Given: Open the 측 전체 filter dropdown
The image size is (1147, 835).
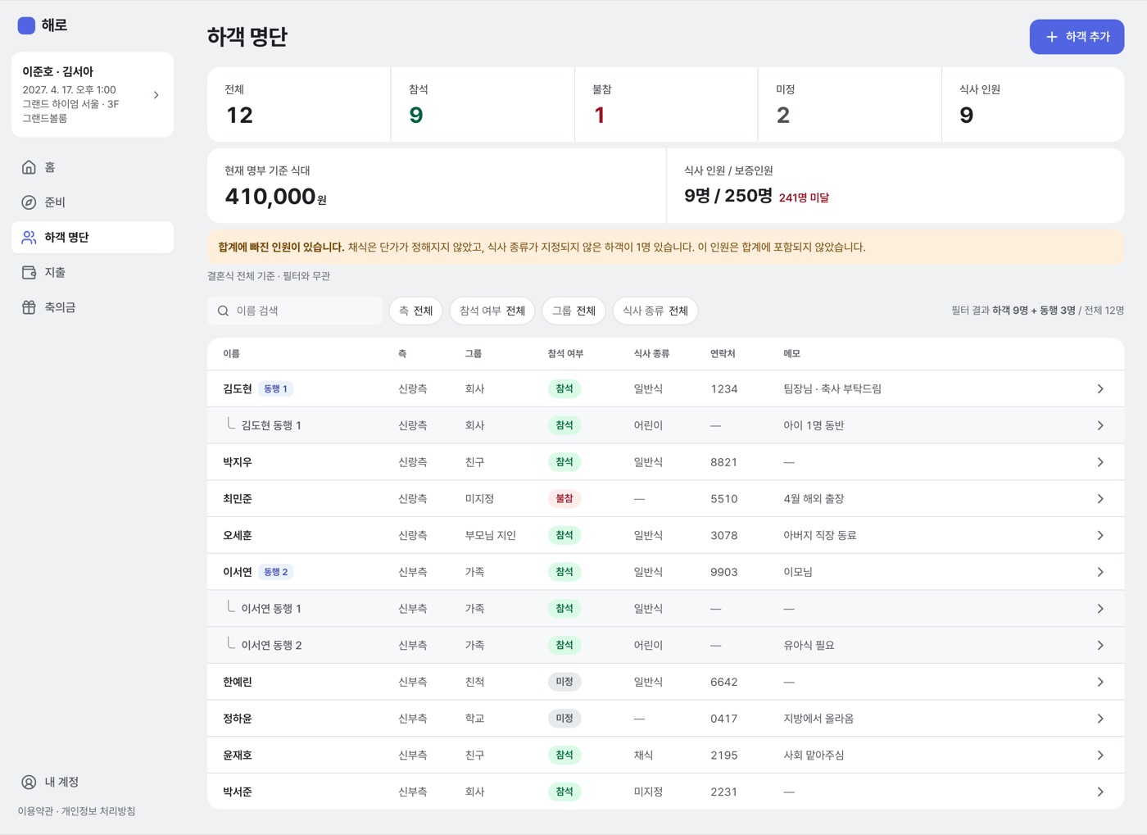Looking at the screenshot, I should pos(416,311).
